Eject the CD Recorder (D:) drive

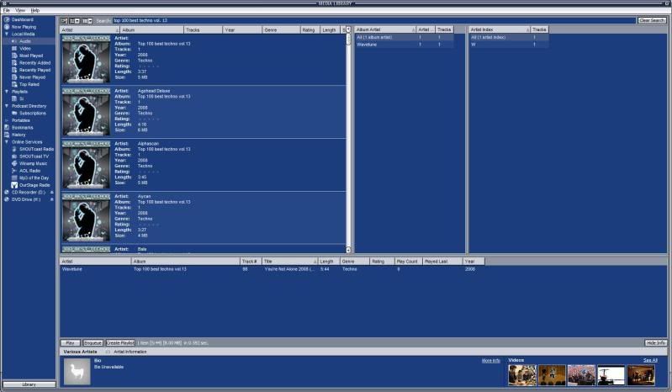(x=51, y=192)
